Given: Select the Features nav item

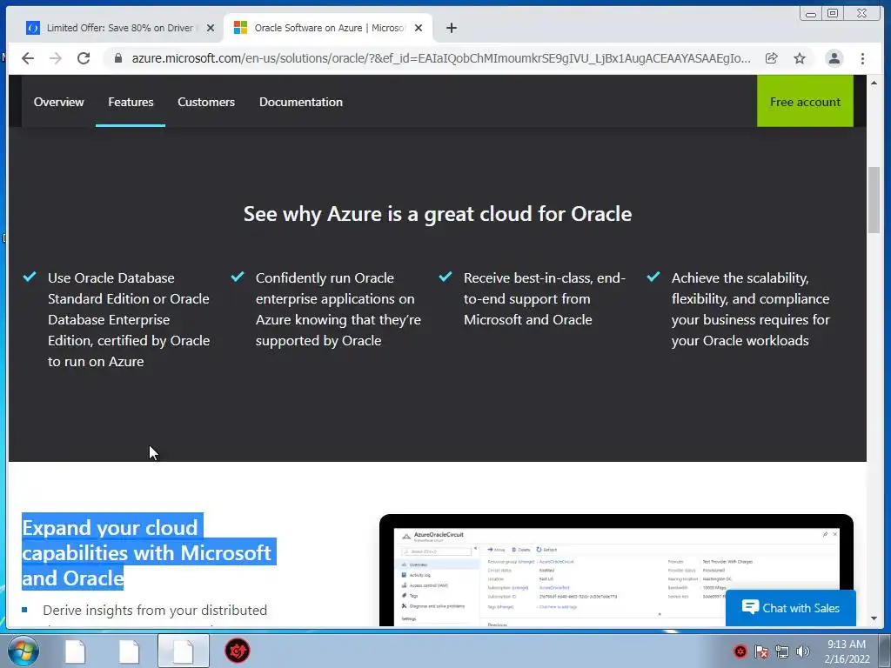Looking at the screenshot, I should tap(131, 103).
